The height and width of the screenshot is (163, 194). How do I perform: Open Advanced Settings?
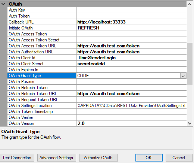click(x=56, y=158)
